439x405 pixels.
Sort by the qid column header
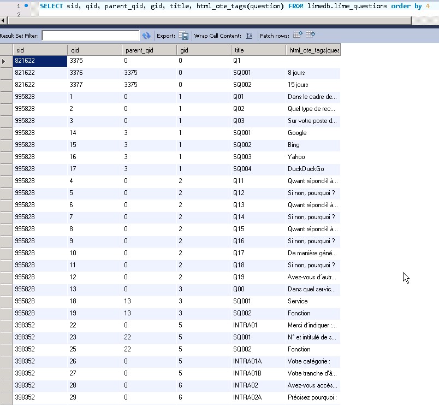(94, 50)
